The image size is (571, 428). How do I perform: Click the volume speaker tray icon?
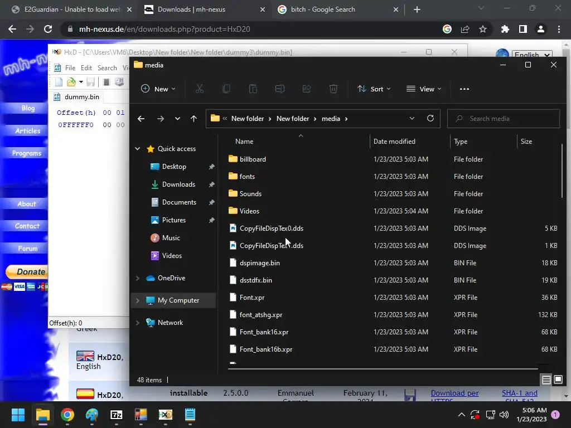[504, 415]
